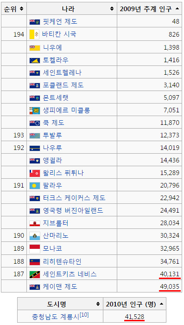This screenshot has height=325, width=184.
Task: Sort the table by 순위 column arrows
Action: pyautogui.click(x=21, y=9)
